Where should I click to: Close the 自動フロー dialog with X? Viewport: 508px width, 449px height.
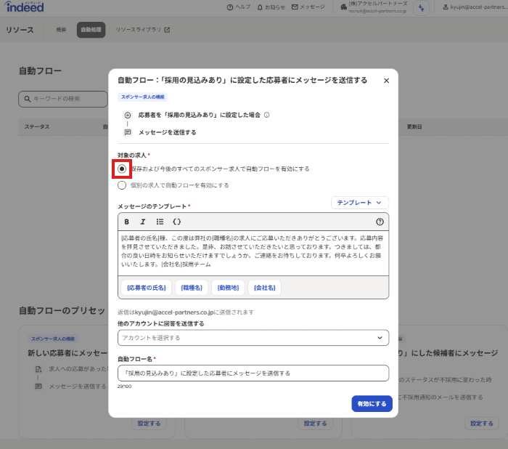pos(386,81)
